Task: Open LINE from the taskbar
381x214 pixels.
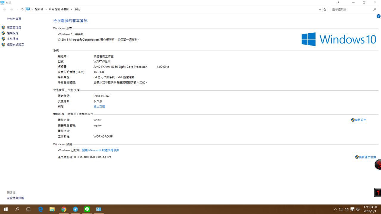Action: click(87, 209)
